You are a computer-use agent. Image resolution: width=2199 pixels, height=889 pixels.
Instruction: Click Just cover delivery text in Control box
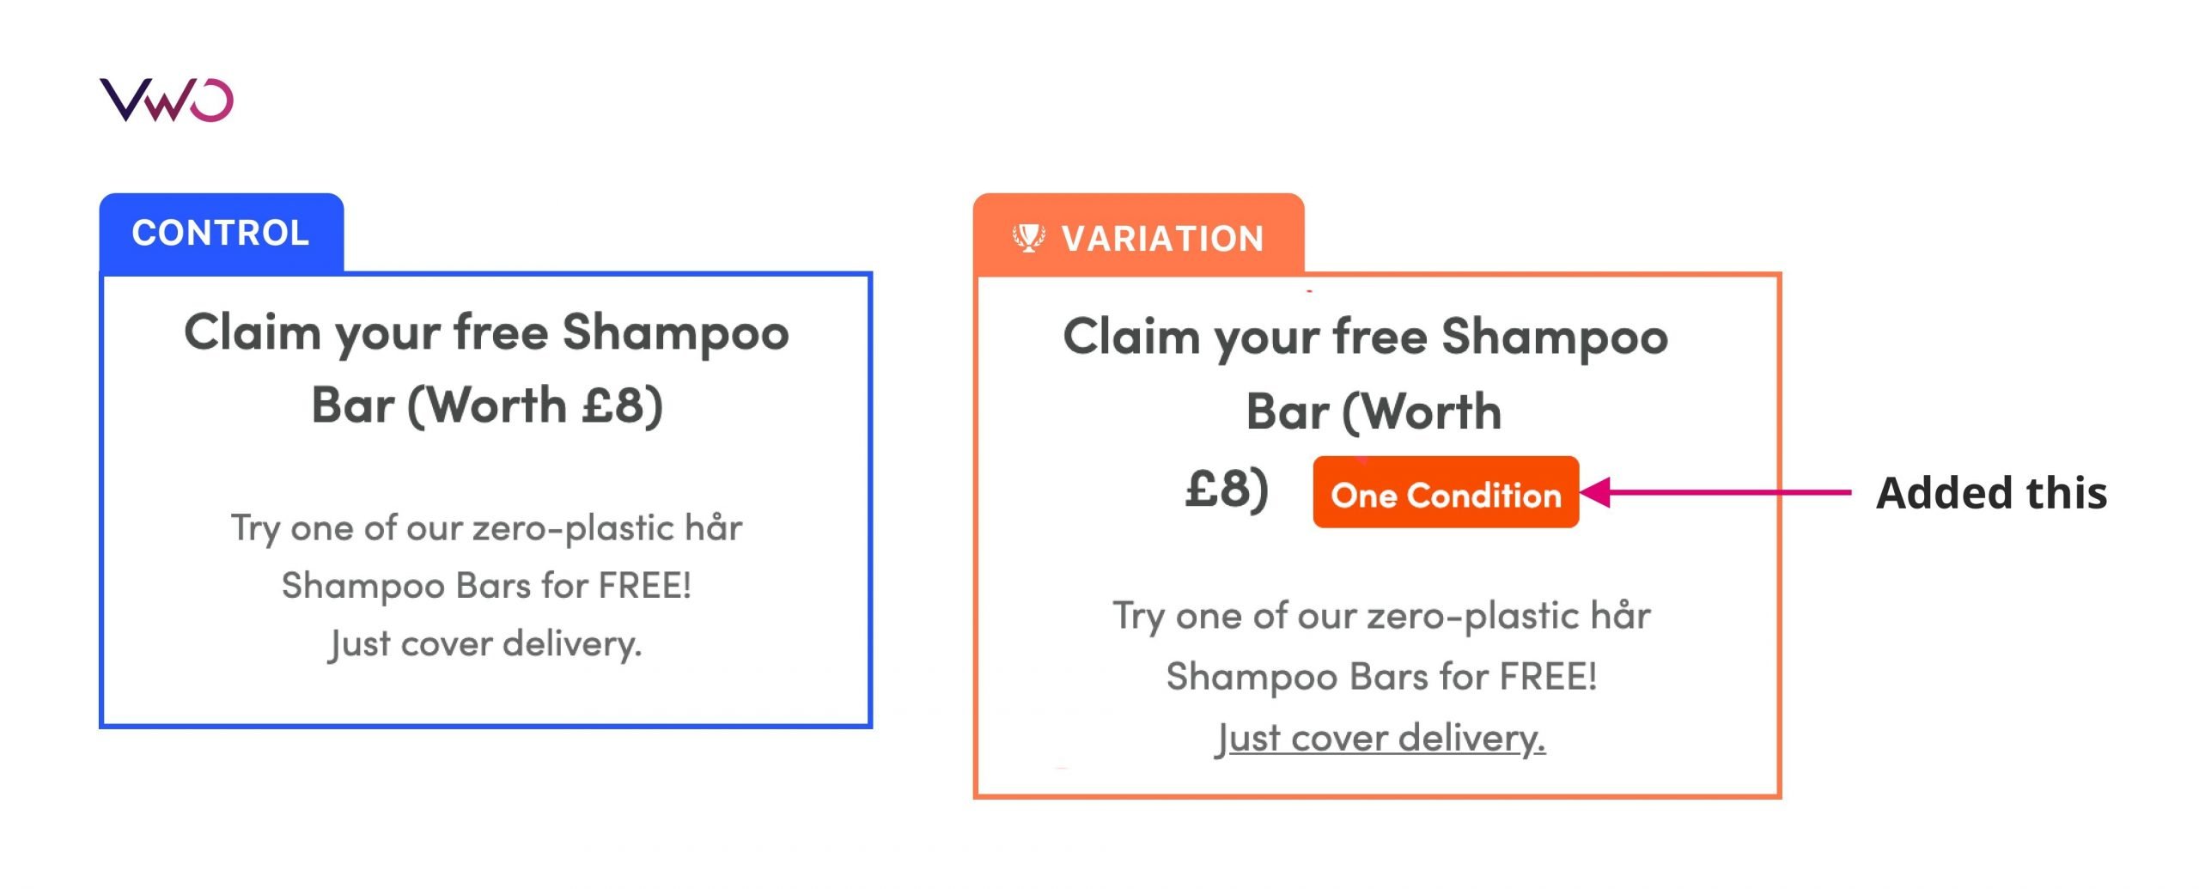pos(486,643)
